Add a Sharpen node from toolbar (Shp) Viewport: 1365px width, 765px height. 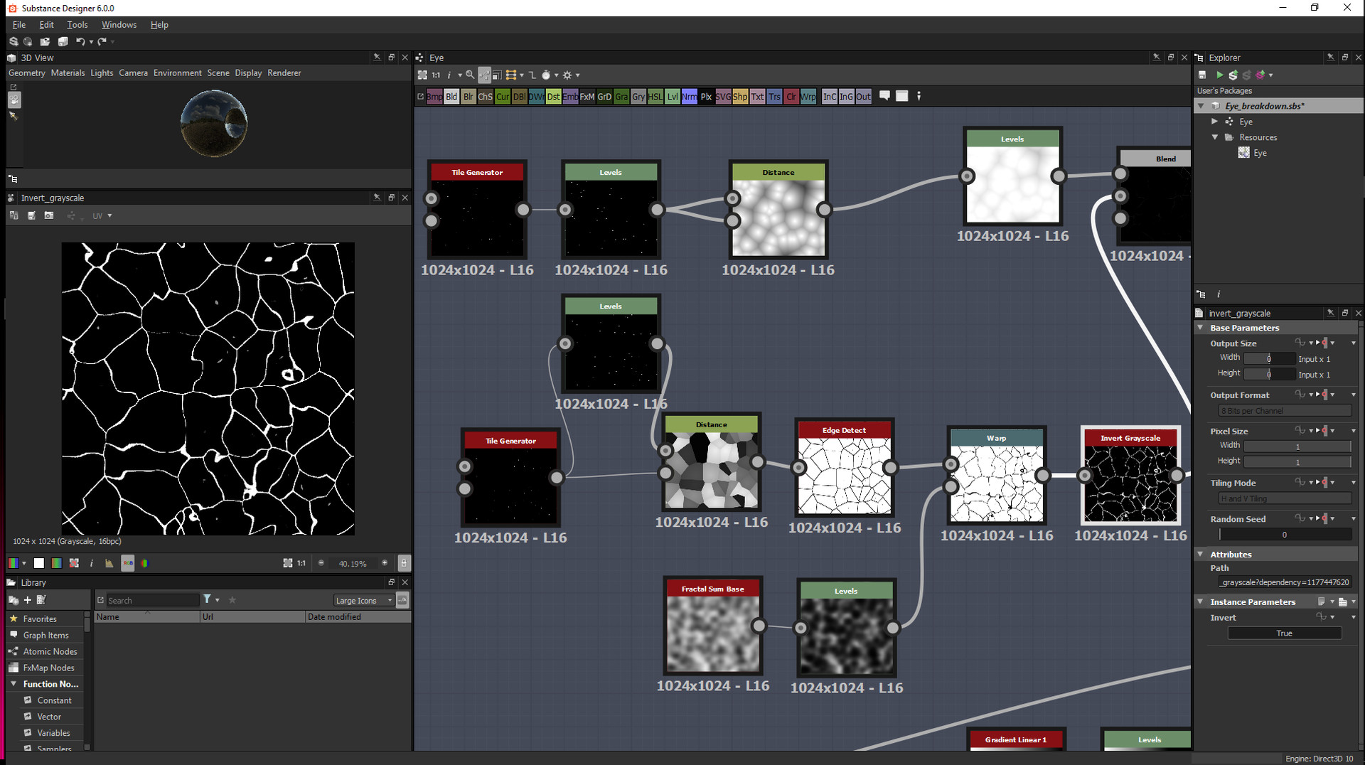click(x=740, y=97)
